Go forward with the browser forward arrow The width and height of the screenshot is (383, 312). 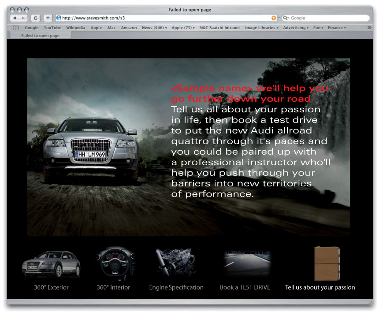click(23, 18)
